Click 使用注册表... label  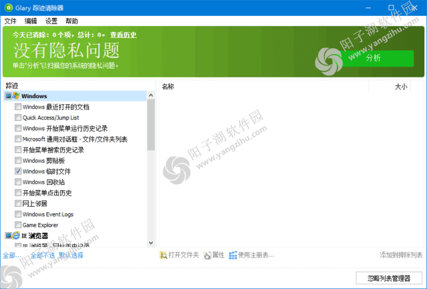[256, 255]
